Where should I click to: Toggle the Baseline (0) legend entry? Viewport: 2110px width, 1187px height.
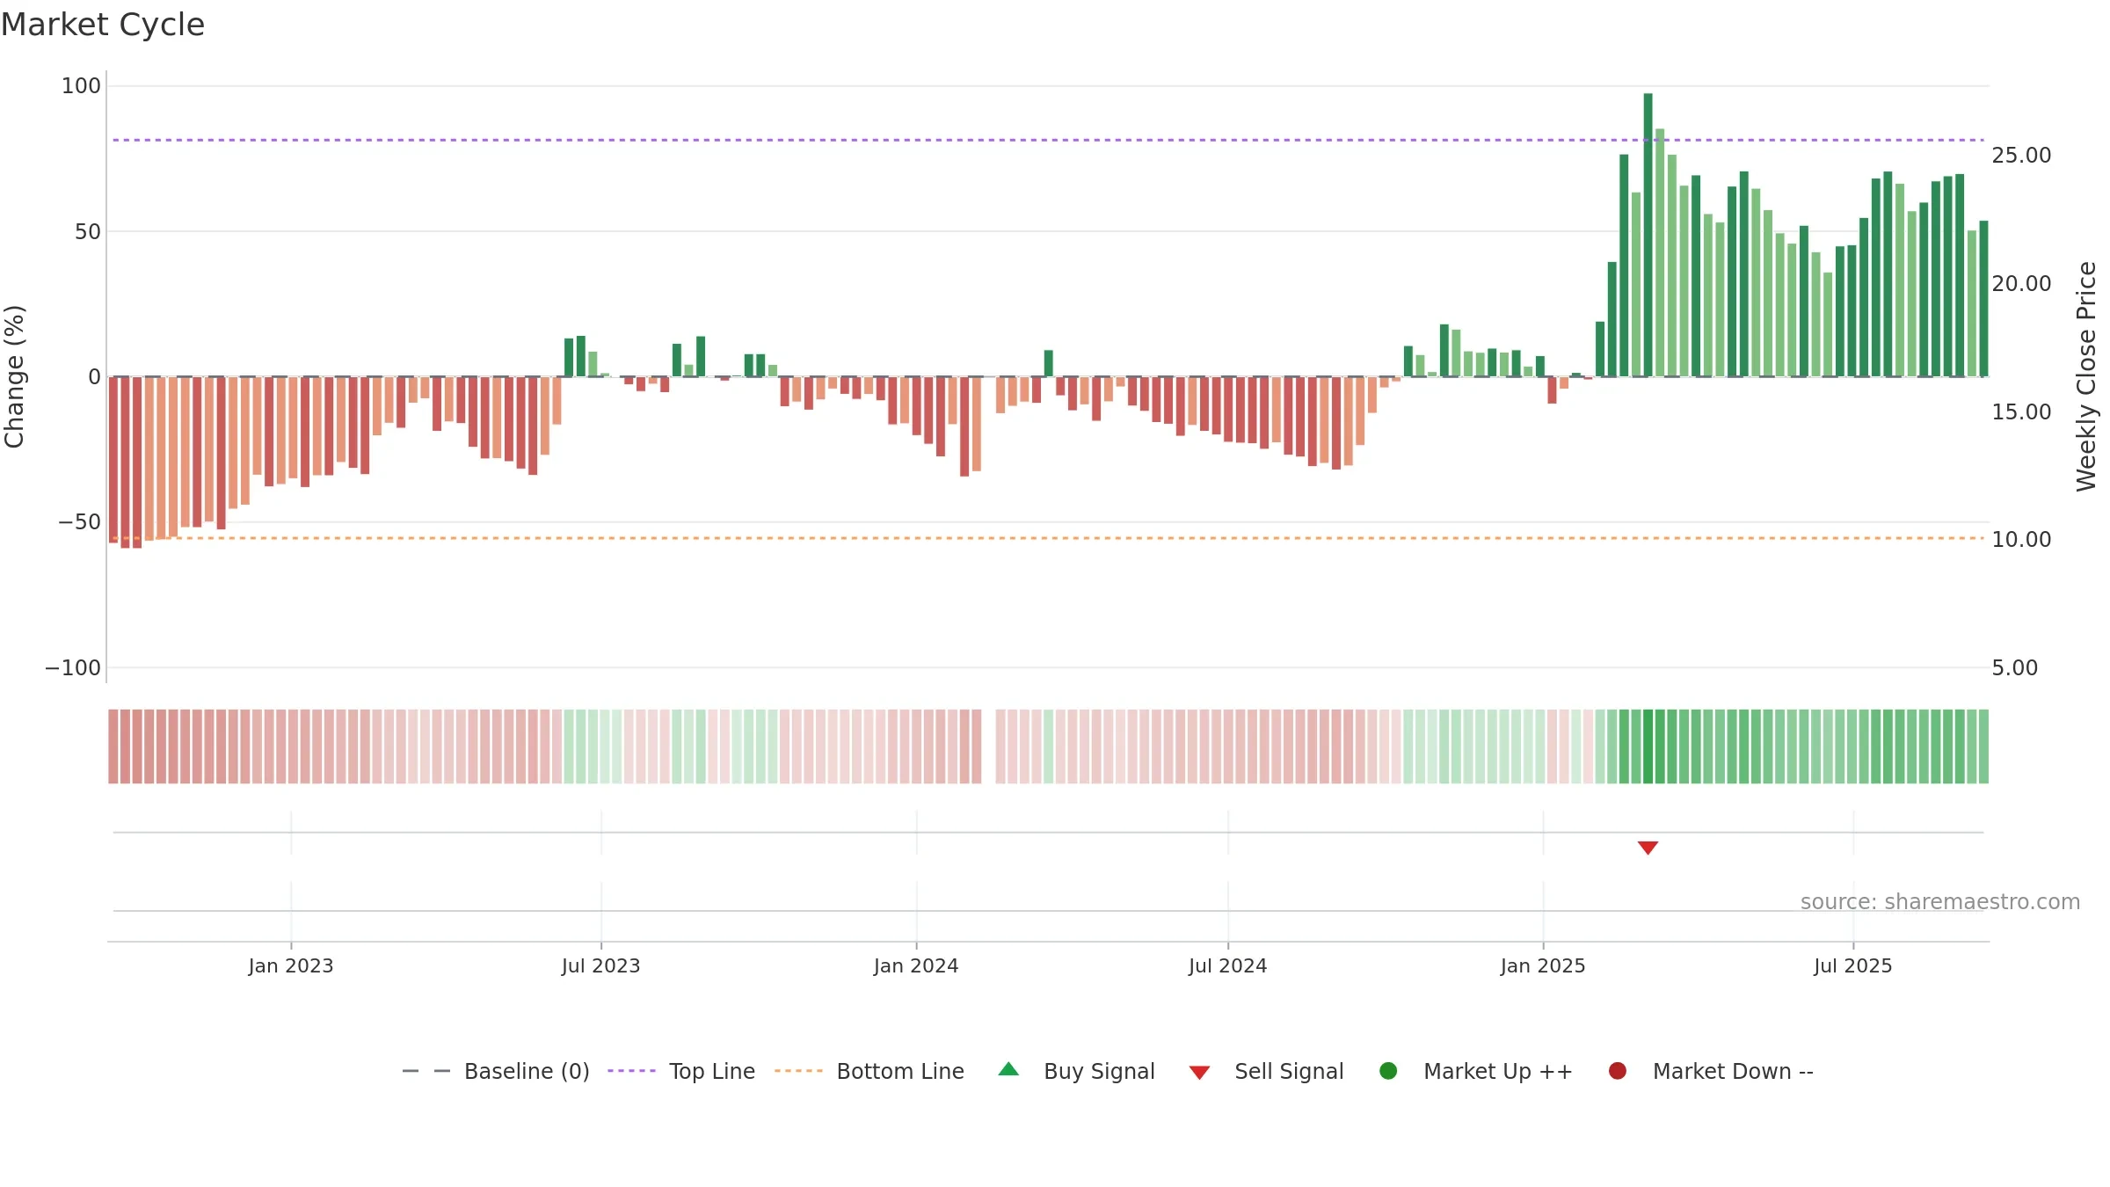(x=495, y=1071)
